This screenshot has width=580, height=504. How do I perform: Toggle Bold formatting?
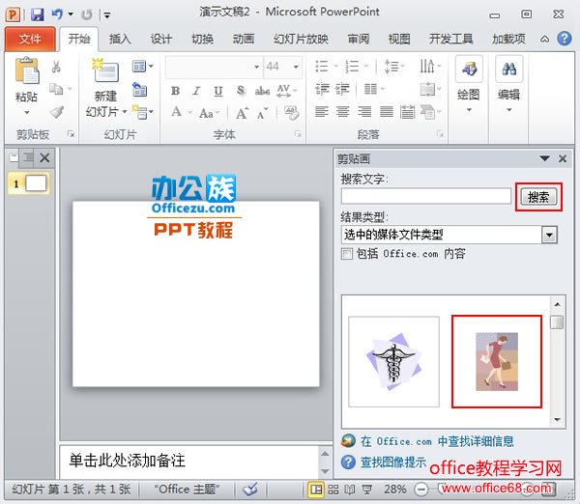175,91
